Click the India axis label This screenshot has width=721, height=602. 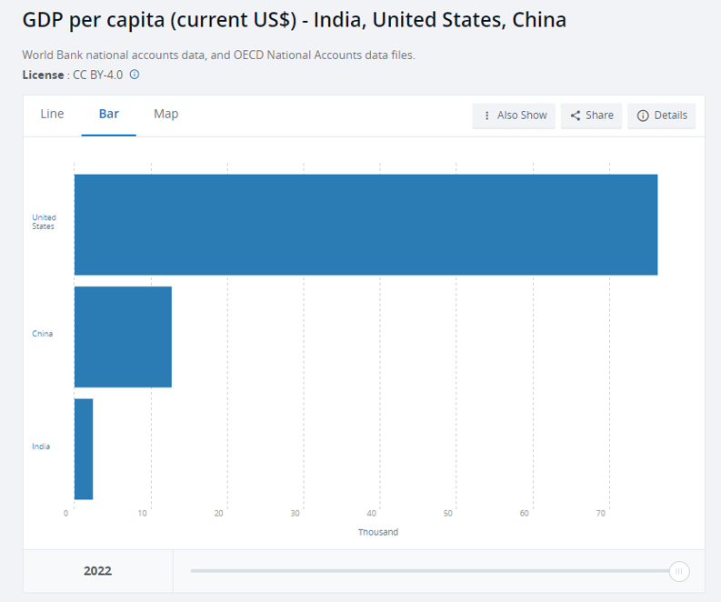click(41, 446)
